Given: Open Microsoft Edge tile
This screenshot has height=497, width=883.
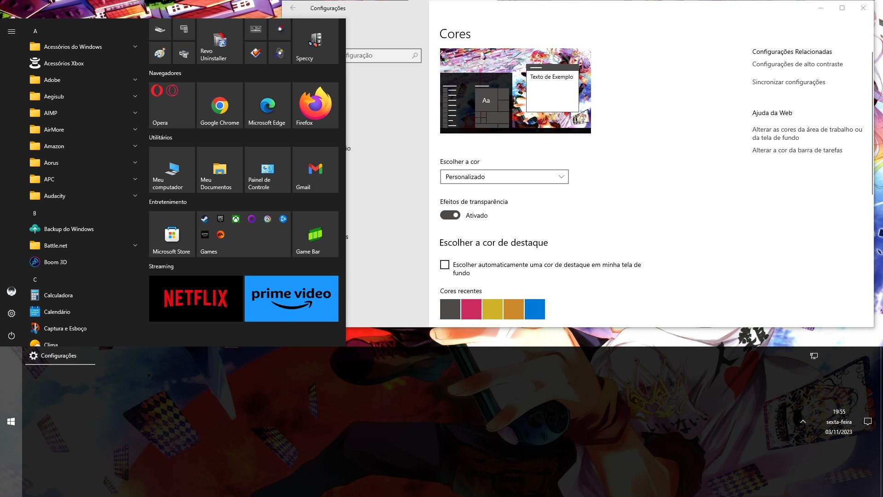Looking at the screenshot, I should coord(267,105).
